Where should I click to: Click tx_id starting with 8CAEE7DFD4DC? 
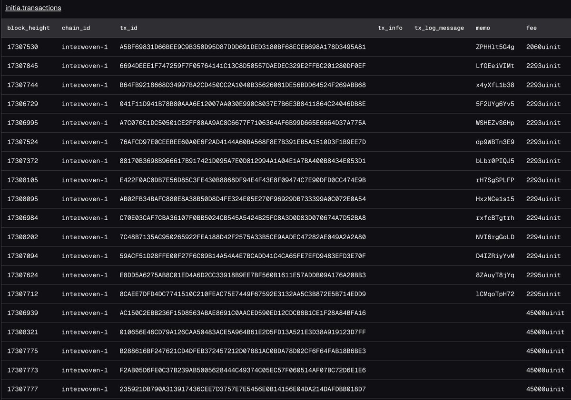243,294
